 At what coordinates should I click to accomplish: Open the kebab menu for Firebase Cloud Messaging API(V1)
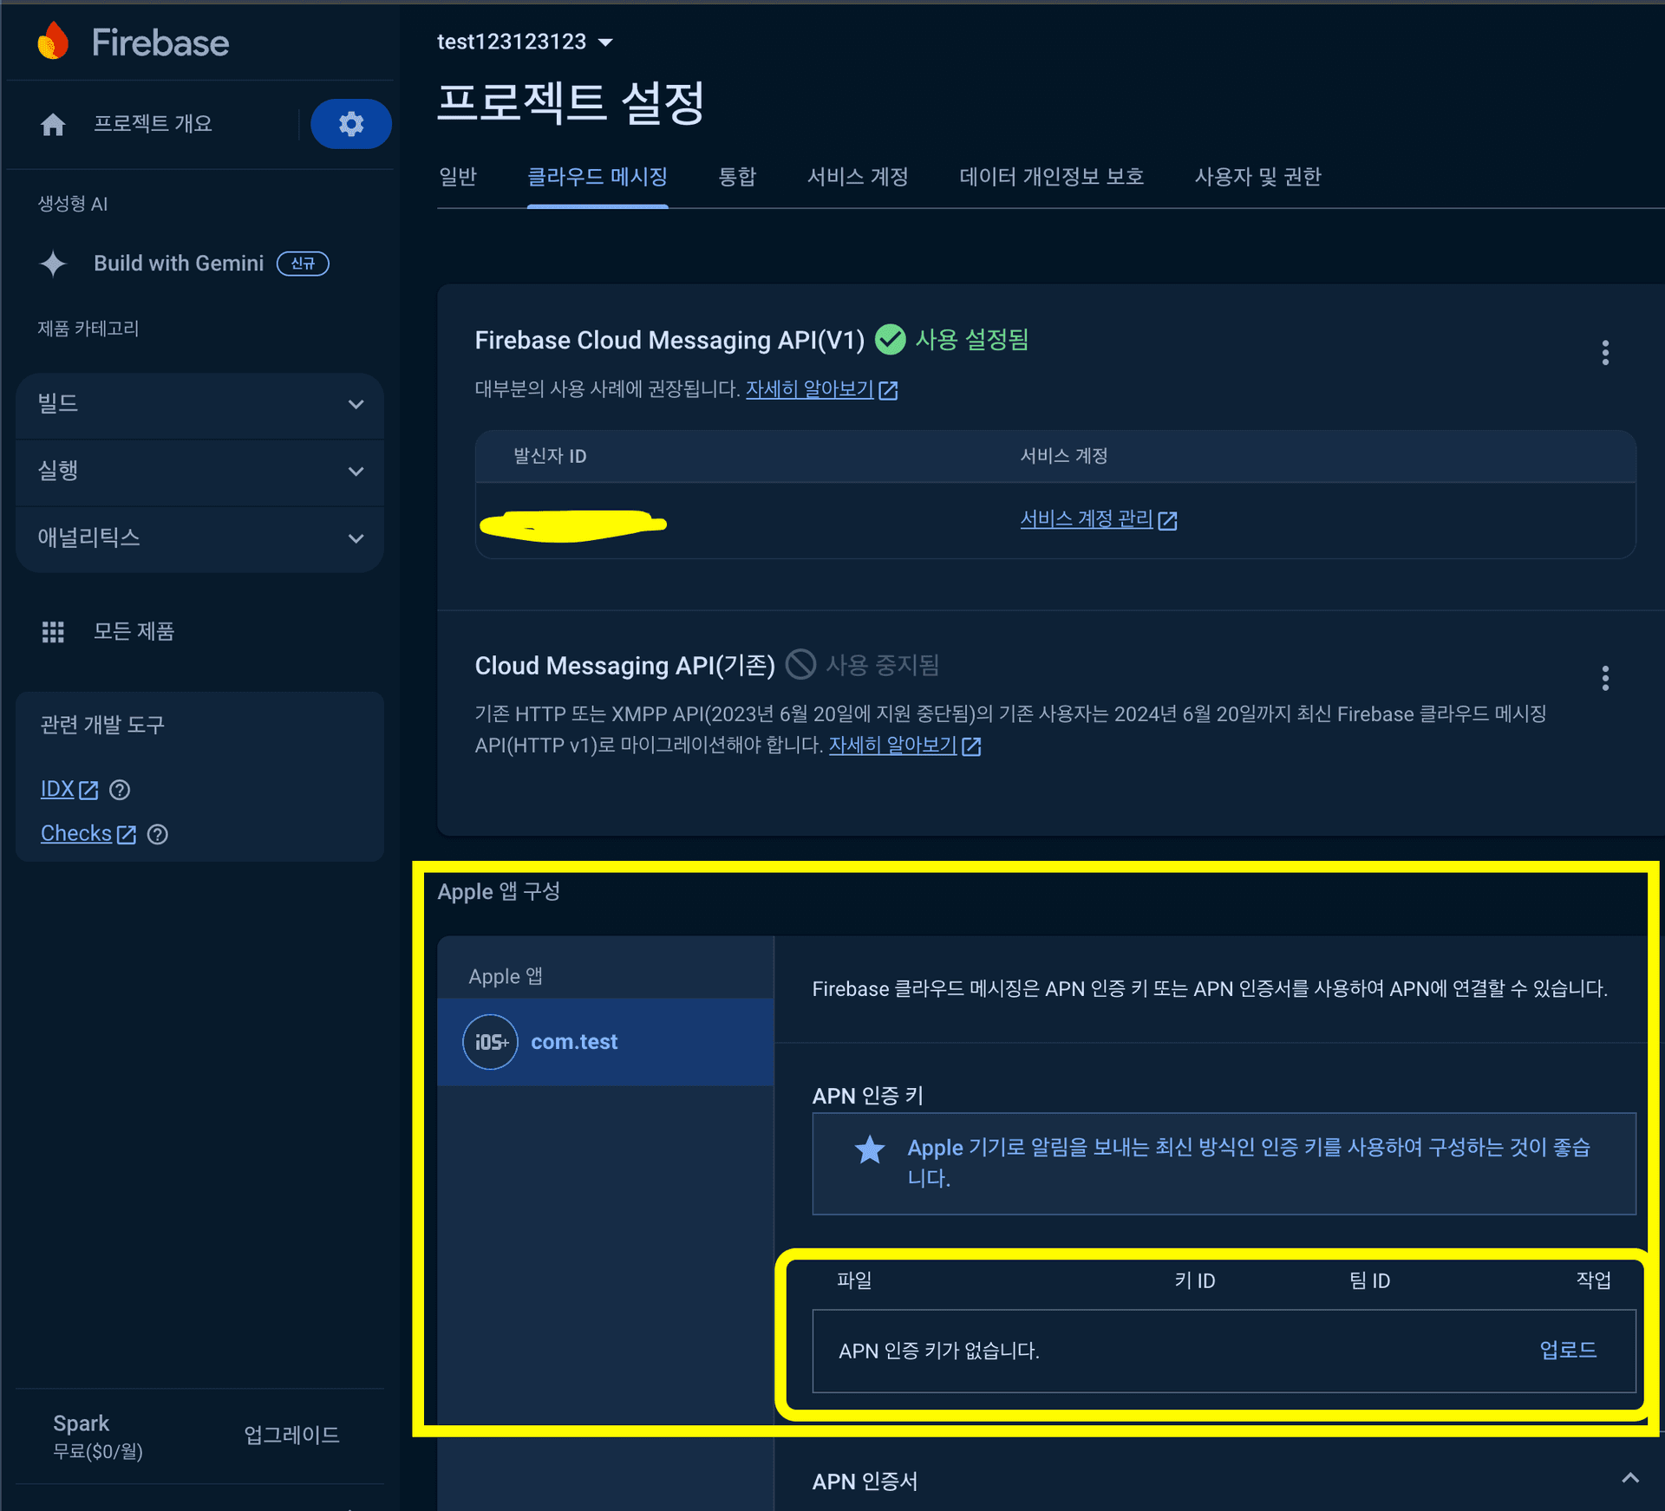[x=1605, y=353]
